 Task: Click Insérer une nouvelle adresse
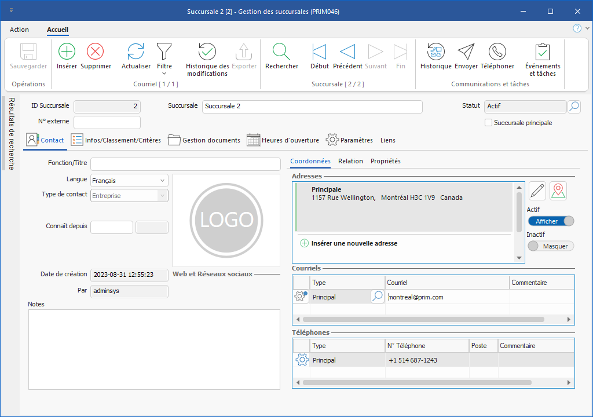tap(354, 244)
